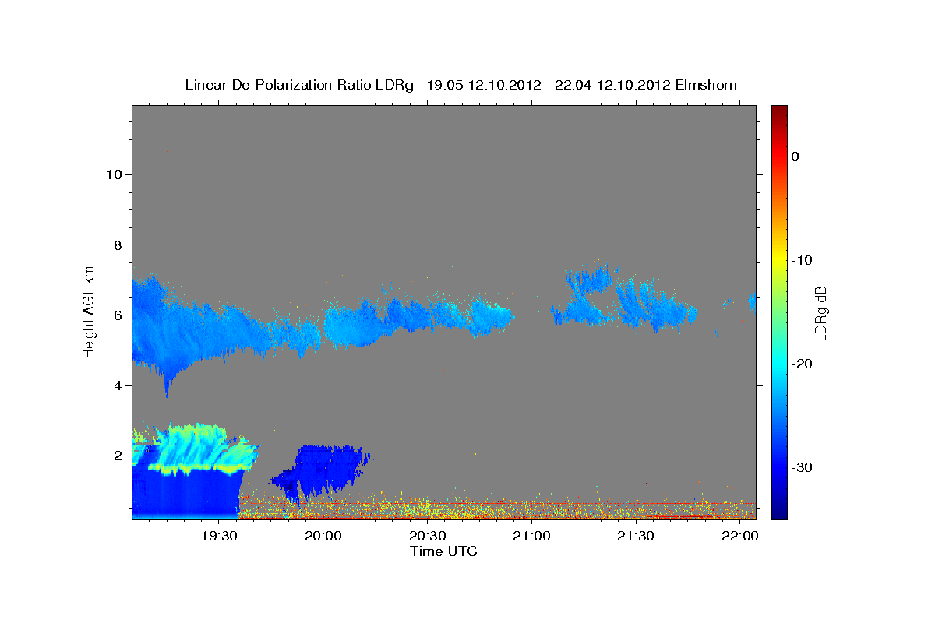Click the "19:30" time tick label
Image resolution: width=935 pixels, height=623 pixels.
pos(219,536)
